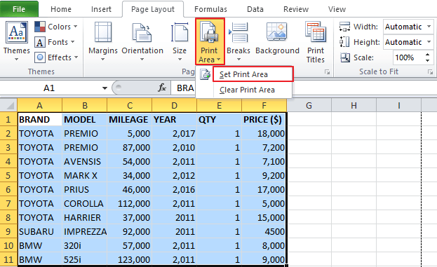Click the 123,000 mileage cell
This screenshot has height=267, width=437.
130,259
